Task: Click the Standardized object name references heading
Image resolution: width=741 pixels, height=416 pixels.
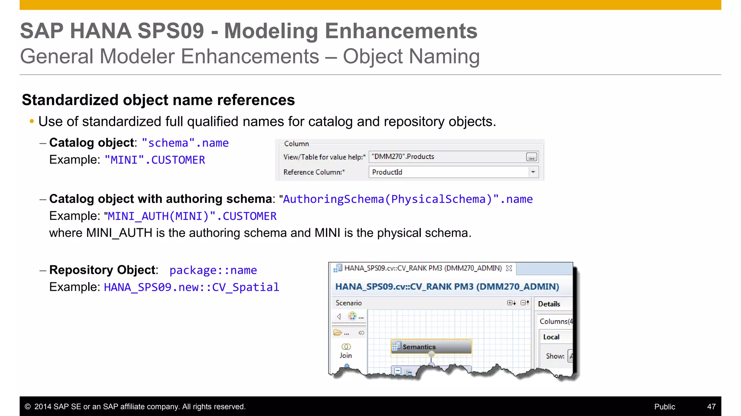Action: (x=158, y=100)
